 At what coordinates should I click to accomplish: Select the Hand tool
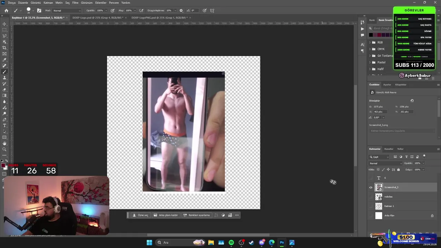click(4, 143)
